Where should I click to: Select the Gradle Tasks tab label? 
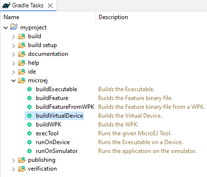pos(27,5)
